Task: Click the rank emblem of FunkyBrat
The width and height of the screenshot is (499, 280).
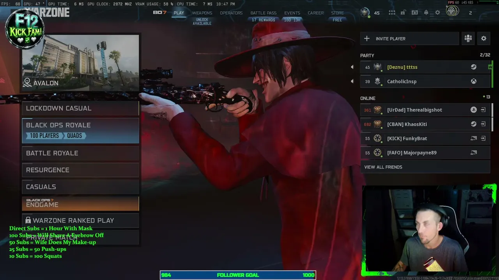Action: click(377, 138)
